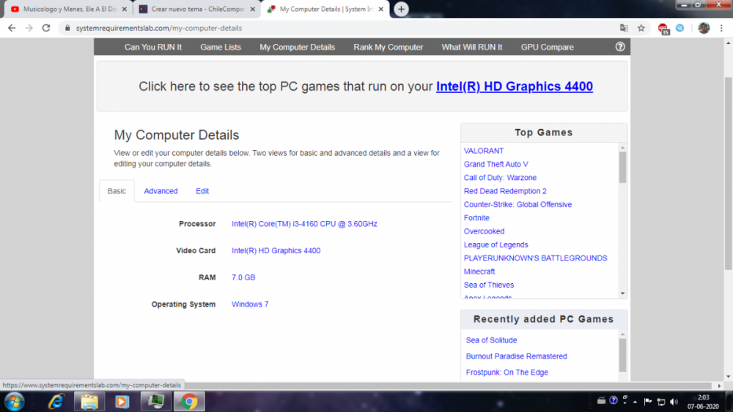
Task: Close the My Computer Details tab
Action: tap(380, 9)
